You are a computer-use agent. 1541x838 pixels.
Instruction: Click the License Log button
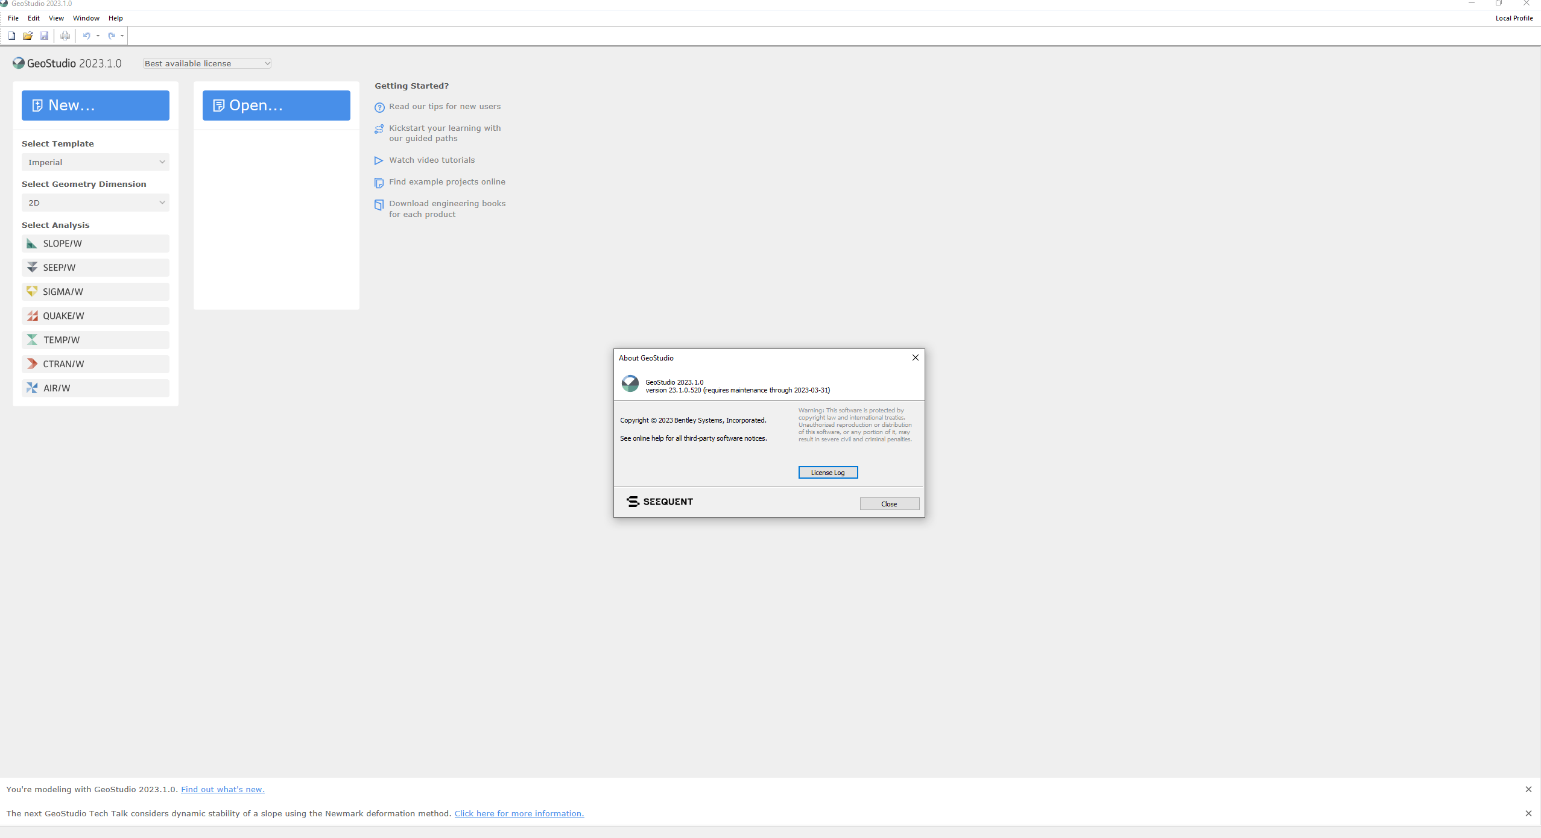pyautogui.click(x=828, y=473)
